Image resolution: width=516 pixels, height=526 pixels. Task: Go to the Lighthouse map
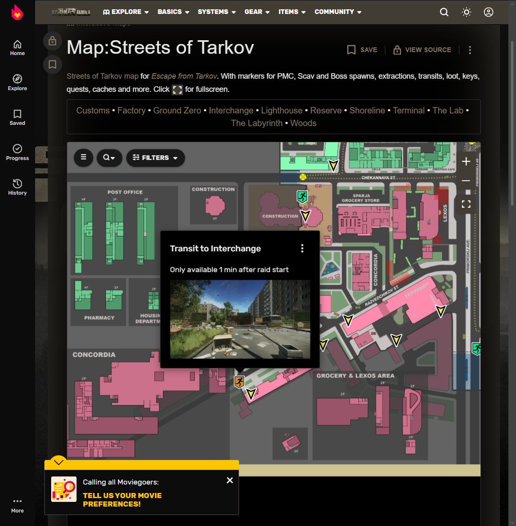pyautogui.click(x=282, y=110)
